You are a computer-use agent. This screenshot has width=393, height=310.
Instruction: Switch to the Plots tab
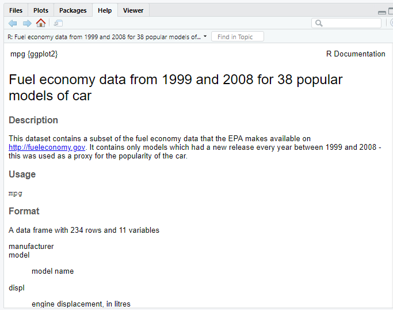41,10
